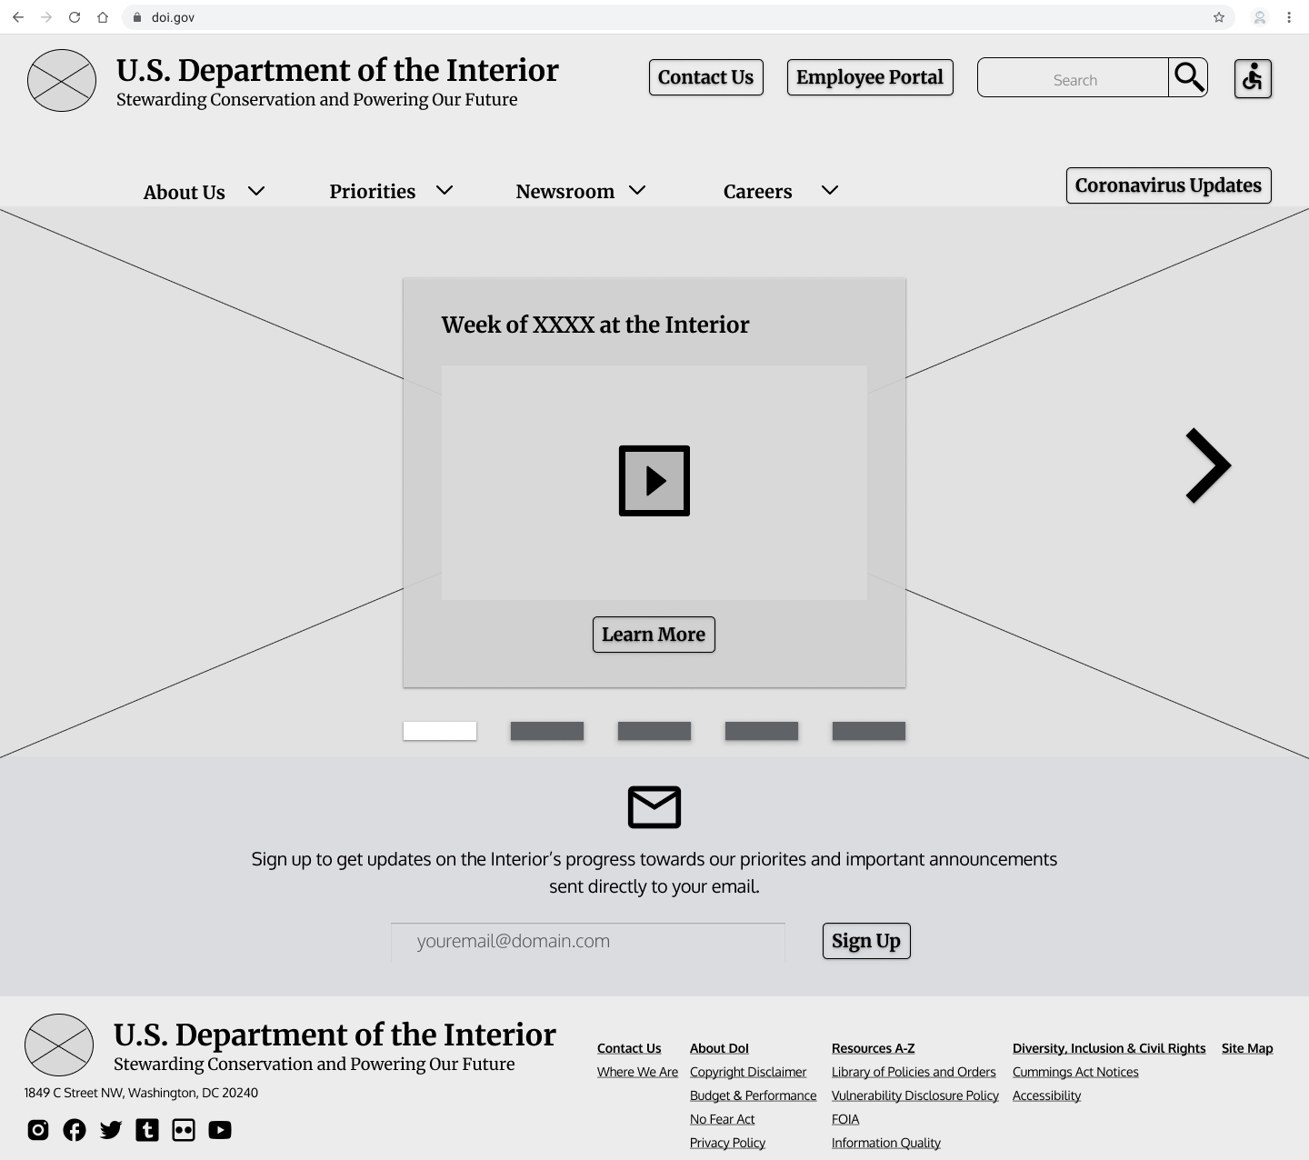Image resolution: width=1309 pixels, height=1160 pixels.
Task: Click the Coronavirus Updates button
Action: pos(1168,185)
